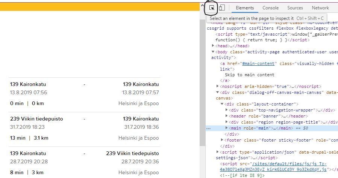Viewport: 338px width, 178px height.
Task: Open the Console tab
Action: pyautogui.click(x=271, y=8)
